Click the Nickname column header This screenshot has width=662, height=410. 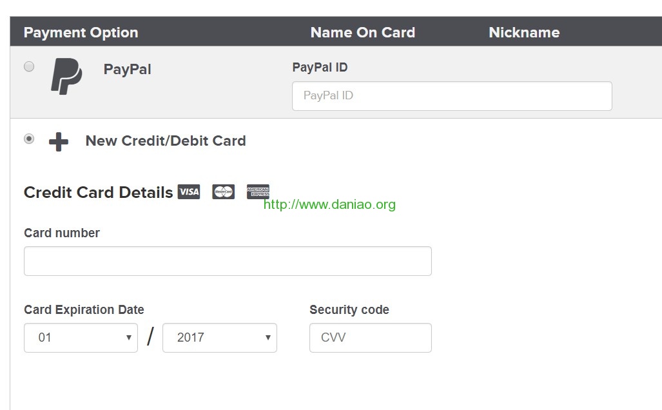click(524, 32)
